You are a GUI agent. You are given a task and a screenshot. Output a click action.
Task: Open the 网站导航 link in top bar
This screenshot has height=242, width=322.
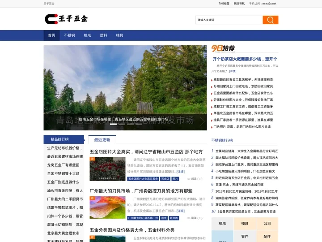(x=239, y=4)
